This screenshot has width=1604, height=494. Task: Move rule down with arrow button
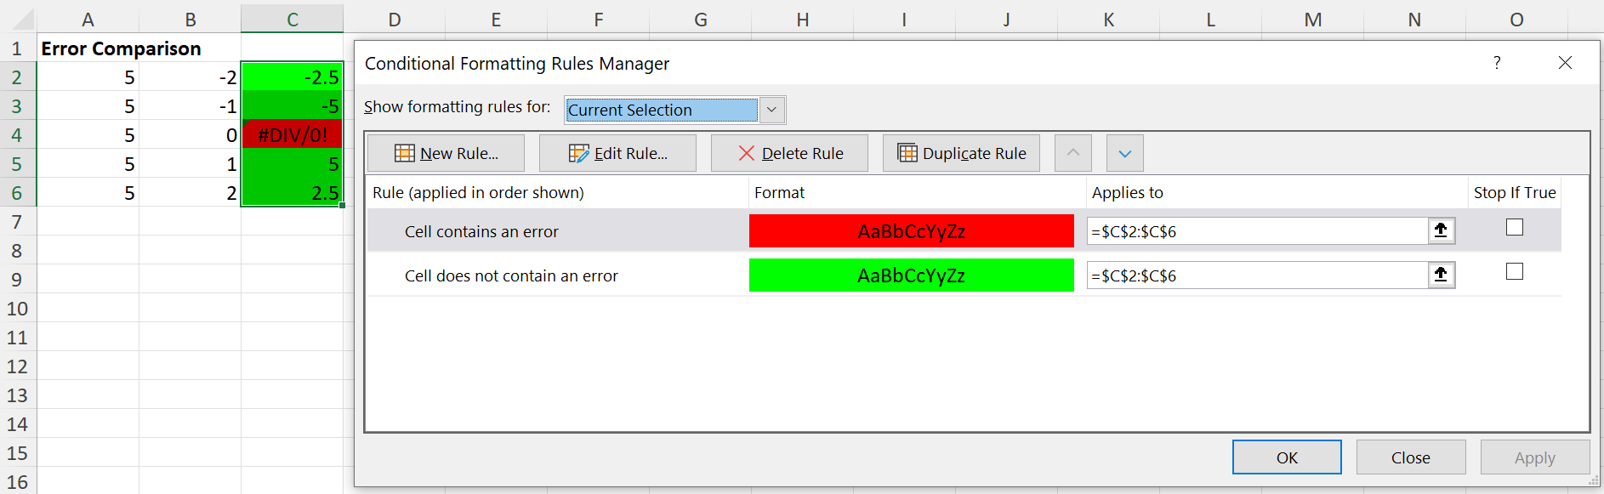[1124, 153]
